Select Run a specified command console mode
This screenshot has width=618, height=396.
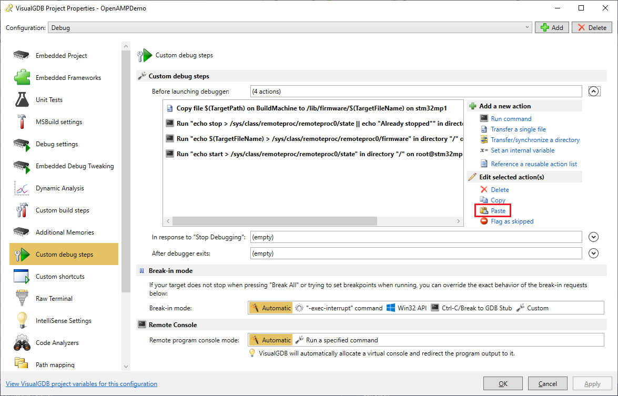tap(337, 340)
